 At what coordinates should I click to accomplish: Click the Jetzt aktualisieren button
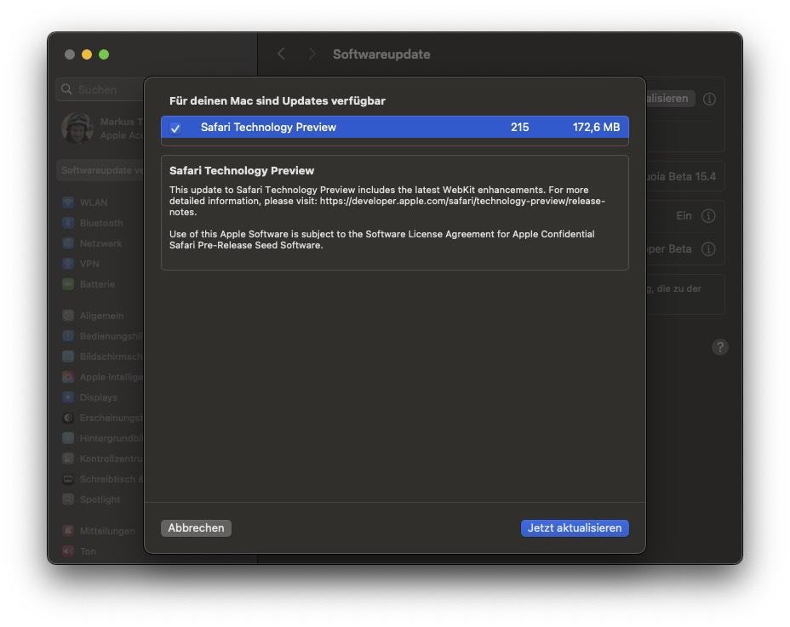click(x=575, y=527)
